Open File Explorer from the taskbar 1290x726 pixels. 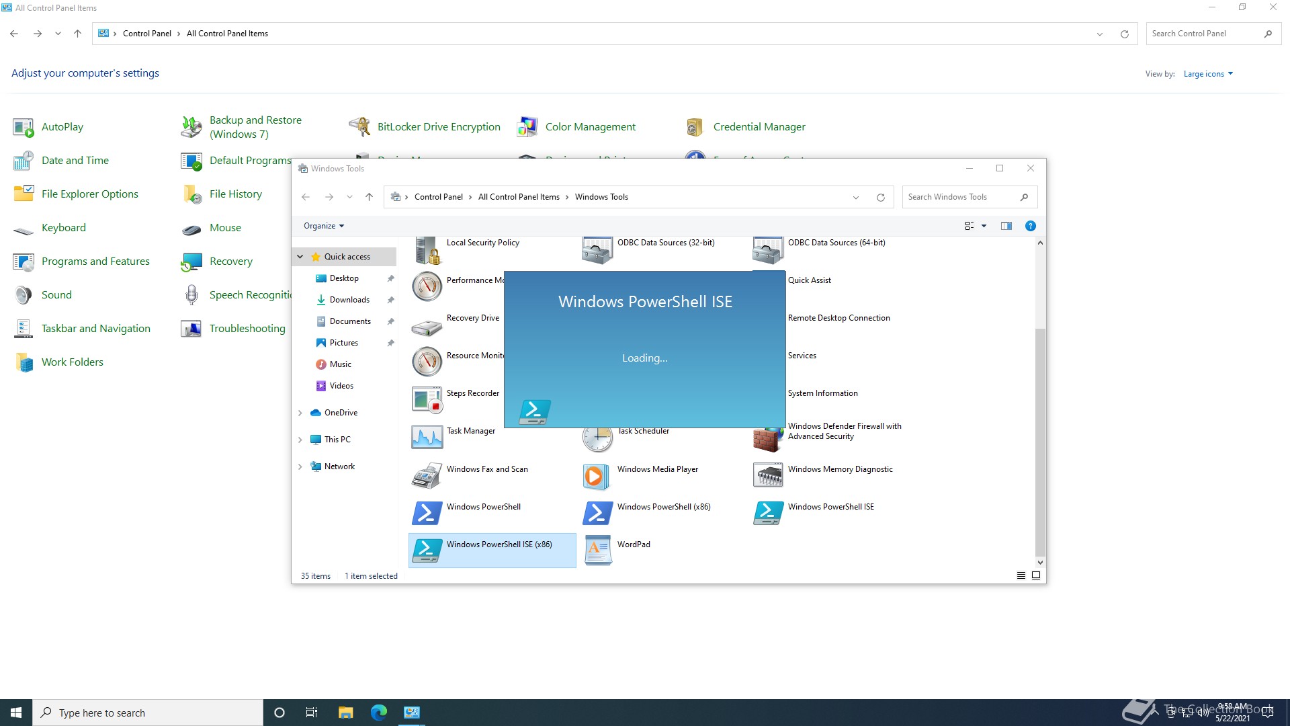coord(345,713)
